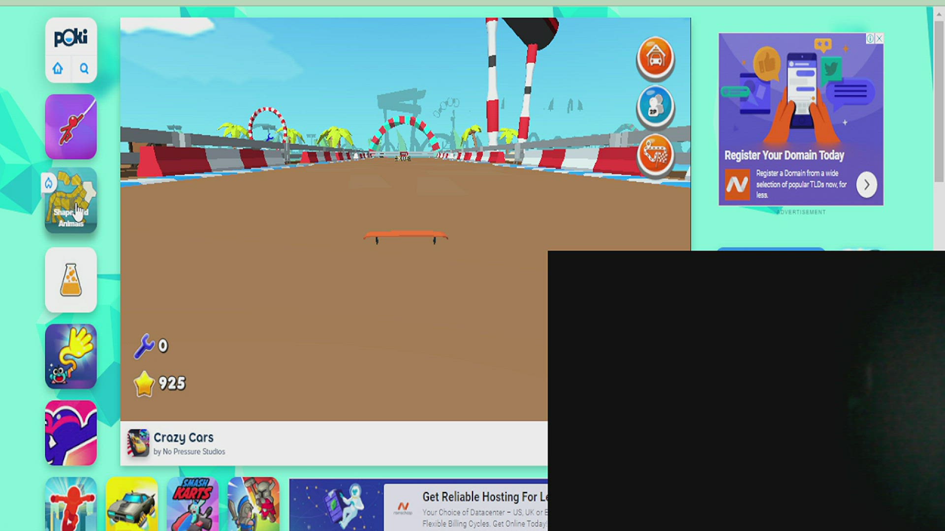Go to Poki home page
This screenshot has width=945, height=531.
point(58,68)
